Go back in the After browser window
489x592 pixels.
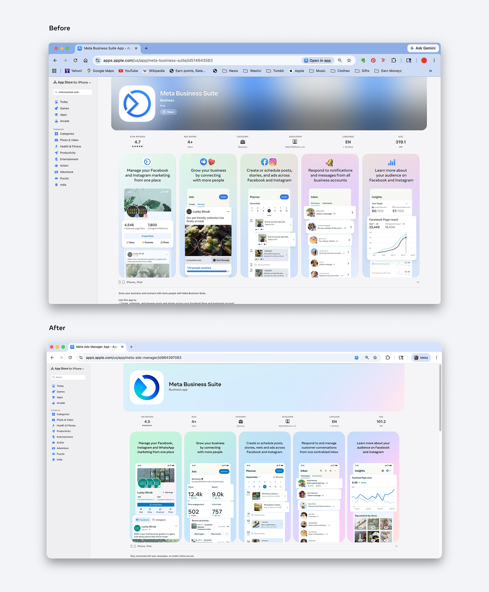(x=52, y=358)
